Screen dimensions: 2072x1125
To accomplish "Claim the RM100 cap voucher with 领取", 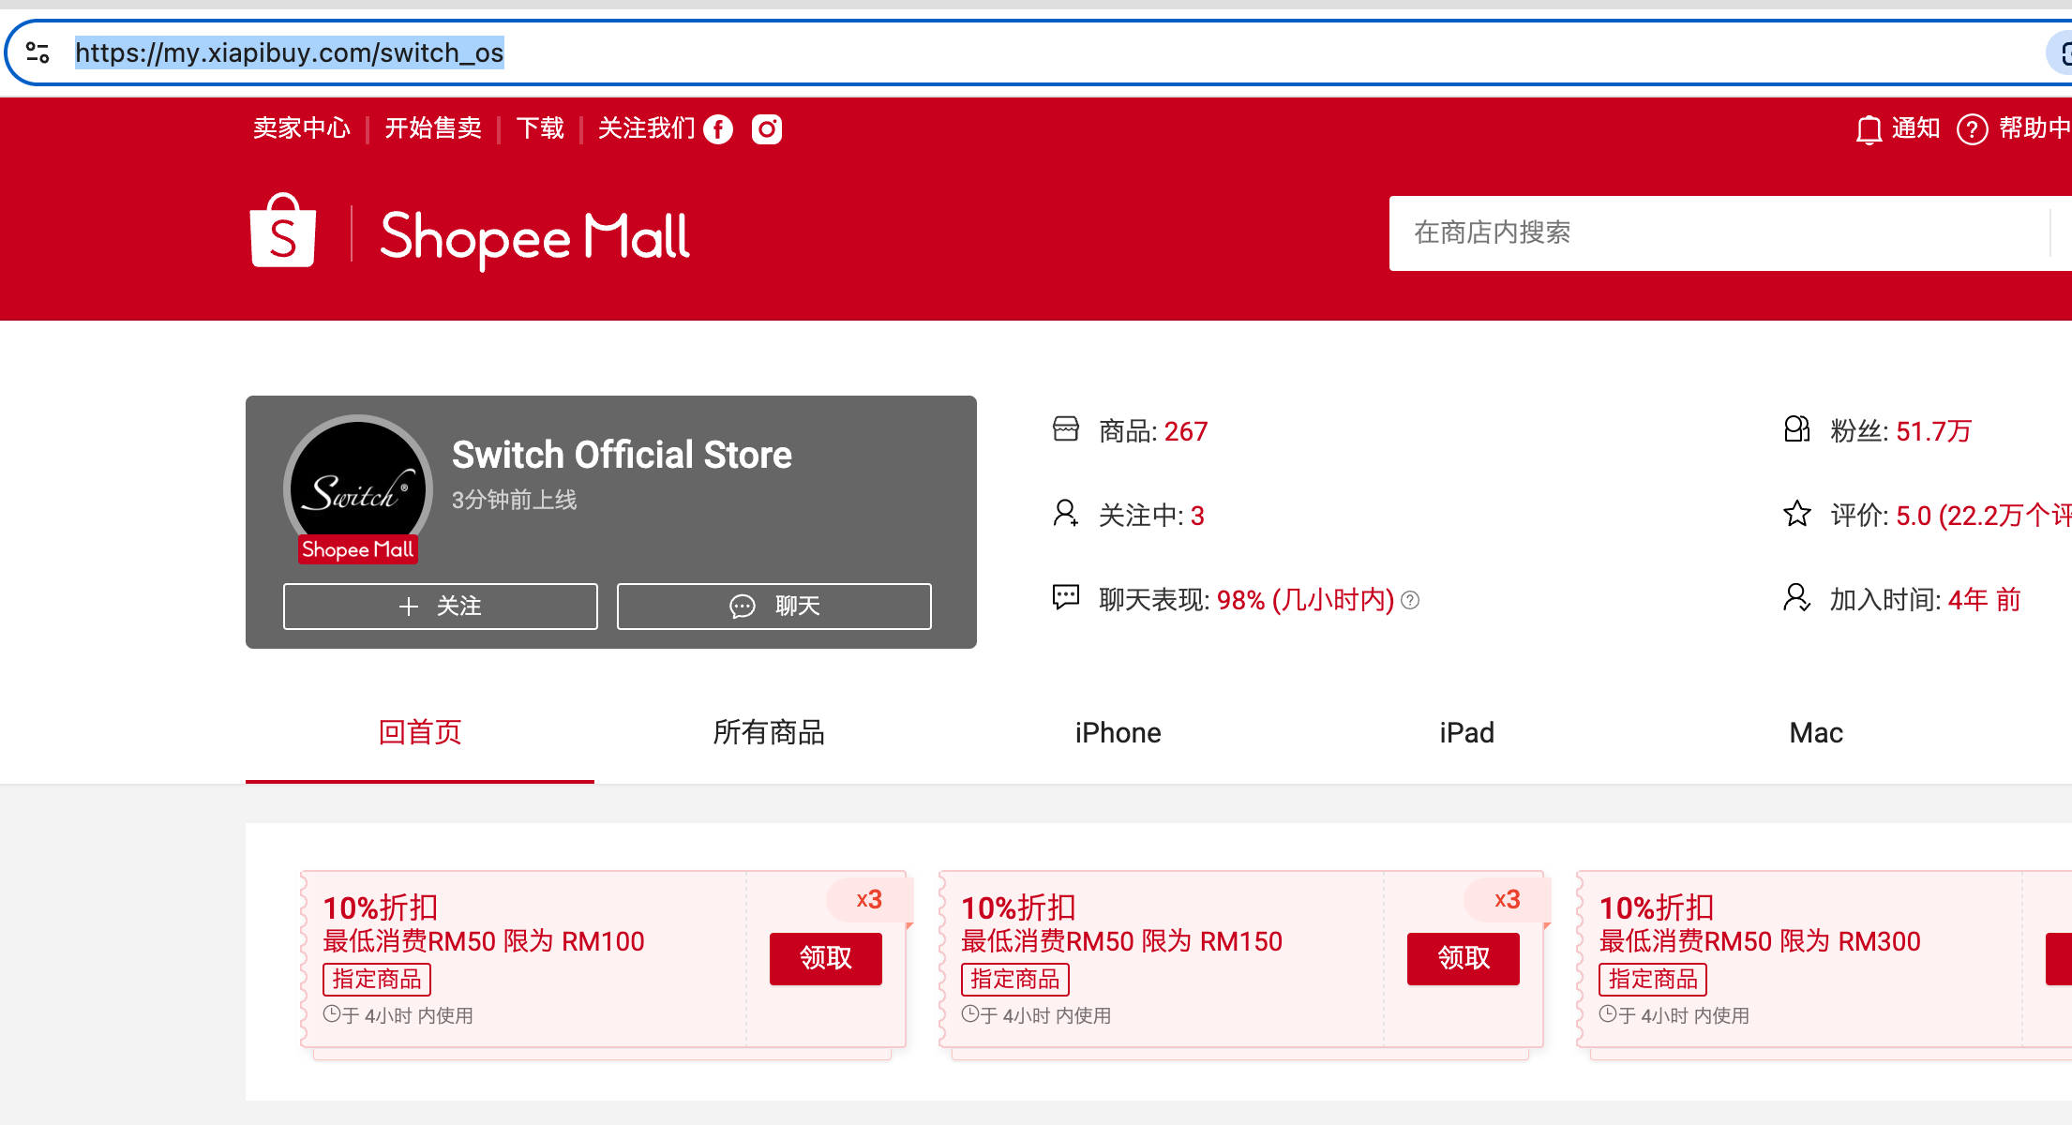I will (x=826, y=958).
